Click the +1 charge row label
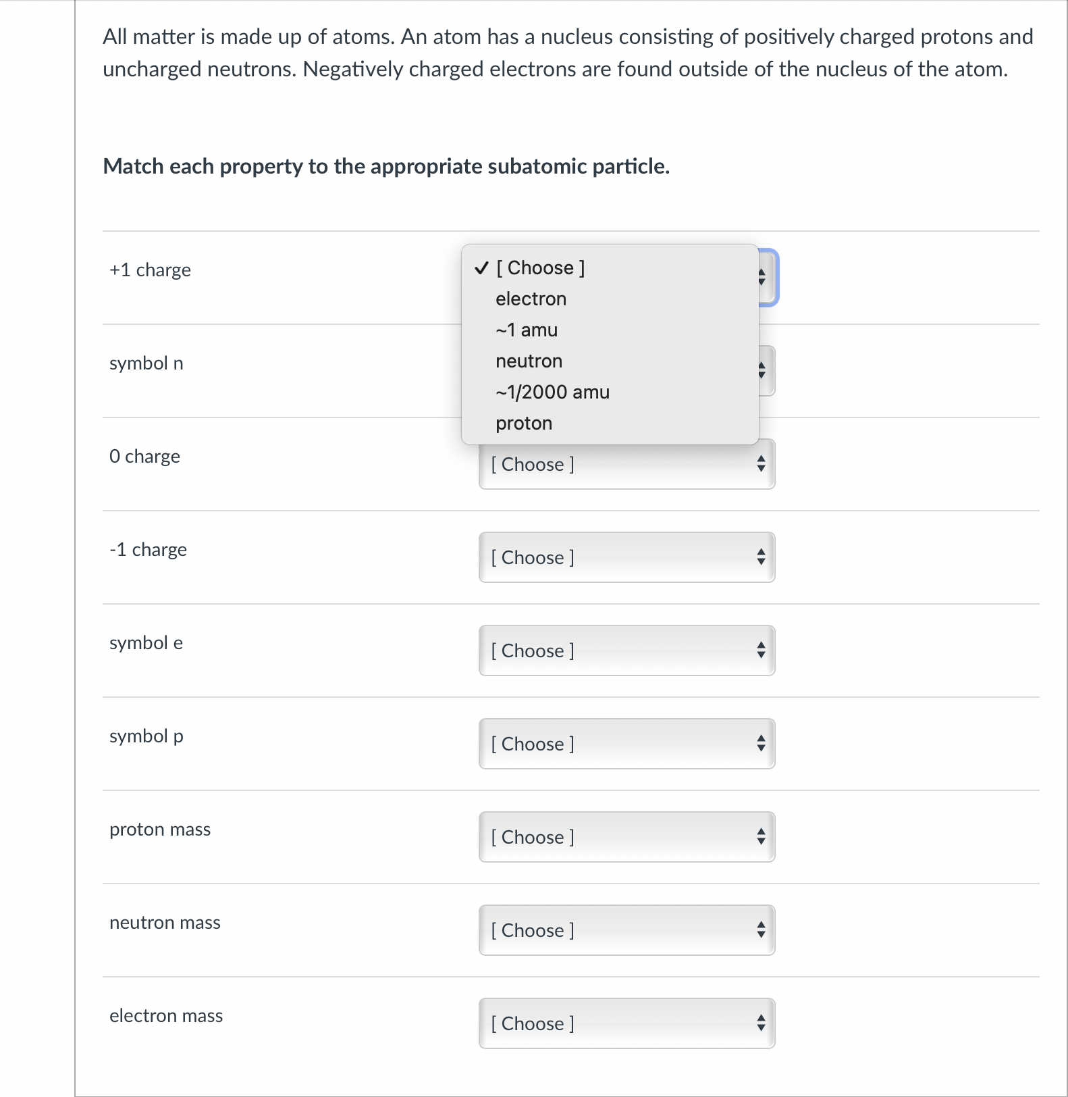The image size is (1068, 1097). coord(150,270)
